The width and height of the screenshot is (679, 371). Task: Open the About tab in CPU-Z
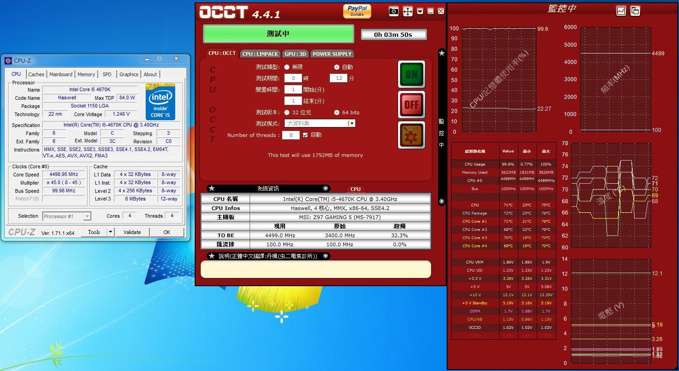pyautogui.click(x=150, y=74)
